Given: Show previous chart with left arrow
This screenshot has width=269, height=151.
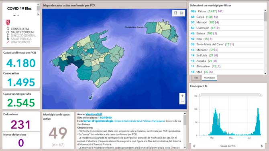Looking at the screenshot, I should tap(194, 146).
